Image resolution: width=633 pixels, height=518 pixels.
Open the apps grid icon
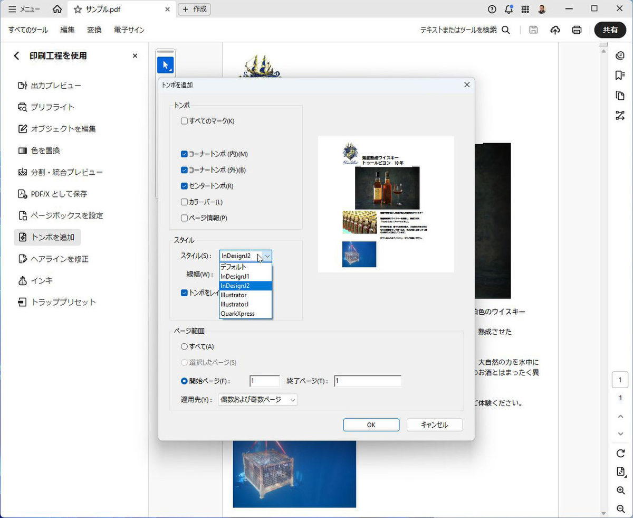point(525,9)
